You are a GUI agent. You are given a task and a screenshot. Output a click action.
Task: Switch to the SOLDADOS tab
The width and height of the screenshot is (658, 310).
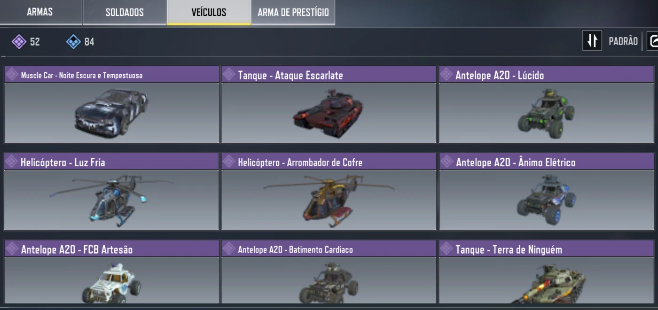125,12
